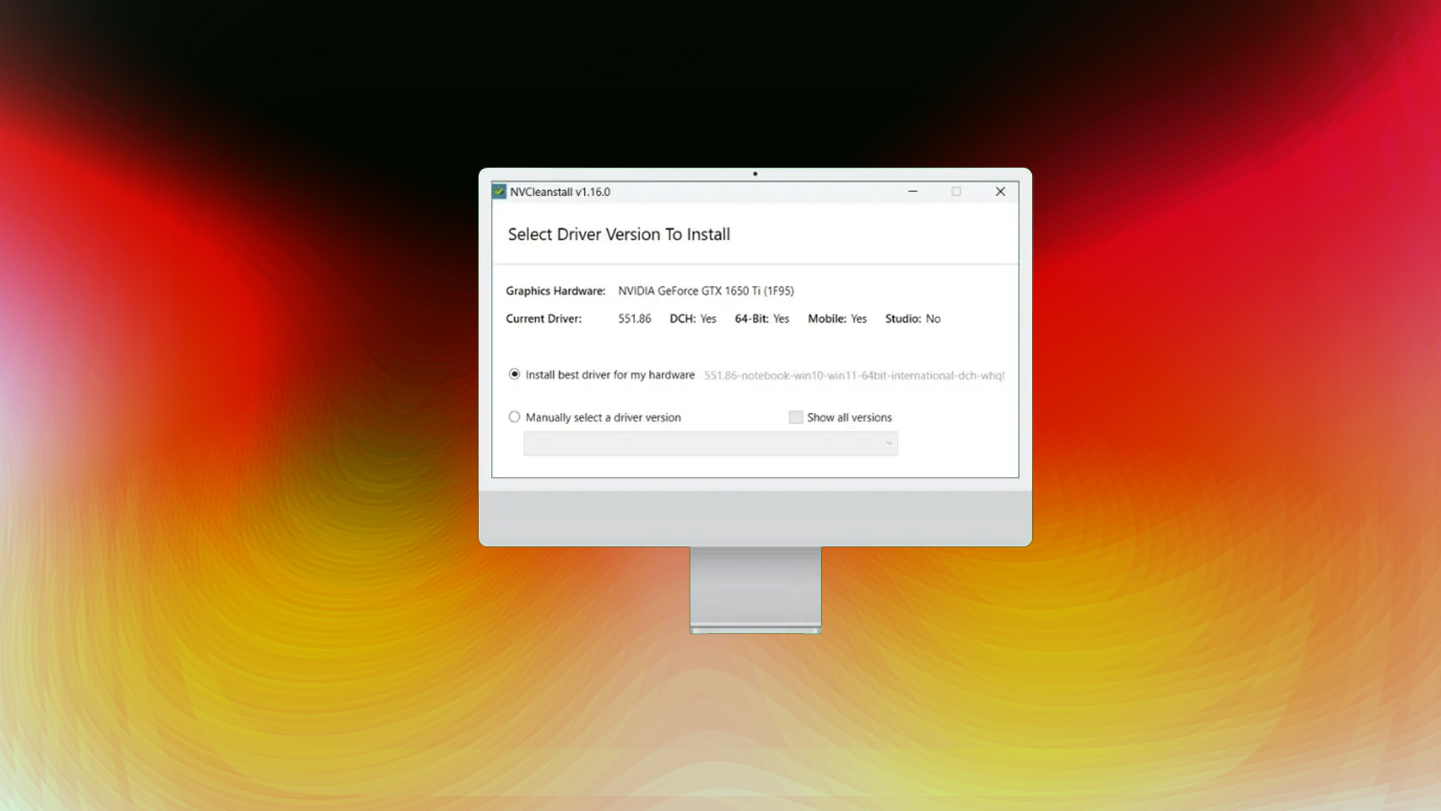Image resolution: width=1441 pixels, height=811 pixels.
Task: Click the 'Graphics Hardware:' label
Action: point(555,291)
